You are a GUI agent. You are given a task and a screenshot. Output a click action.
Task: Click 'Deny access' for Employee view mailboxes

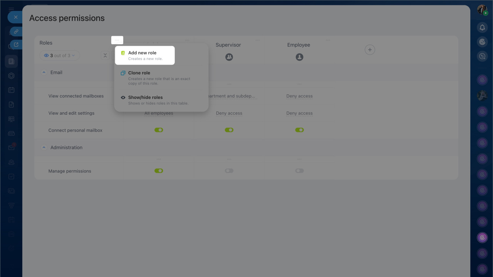(x=299, y=96)
